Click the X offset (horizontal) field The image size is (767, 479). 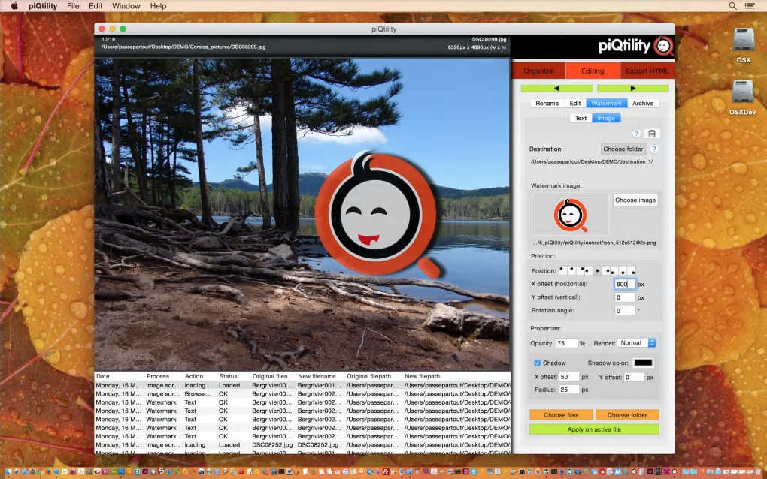click(625, 284)
